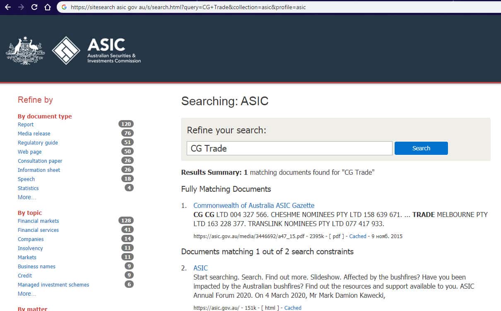The image size is (501, 311).
Task: Open Commonwealth of Australia ASIC Gazette result
Action: coord(254,205)
